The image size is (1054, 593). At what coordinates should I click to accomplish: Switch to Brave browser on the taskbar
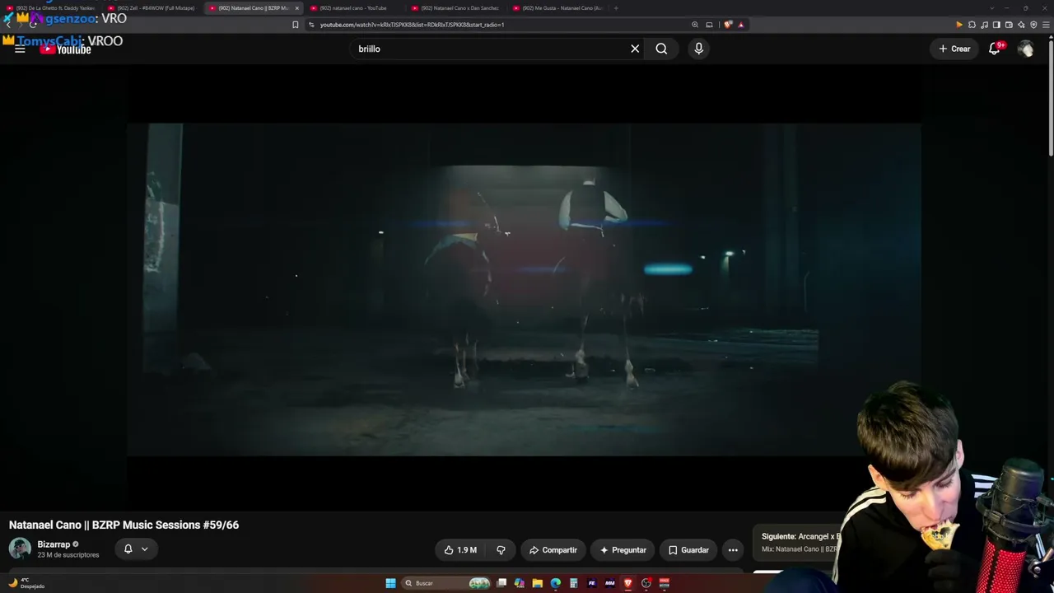(x=627, y=583)
